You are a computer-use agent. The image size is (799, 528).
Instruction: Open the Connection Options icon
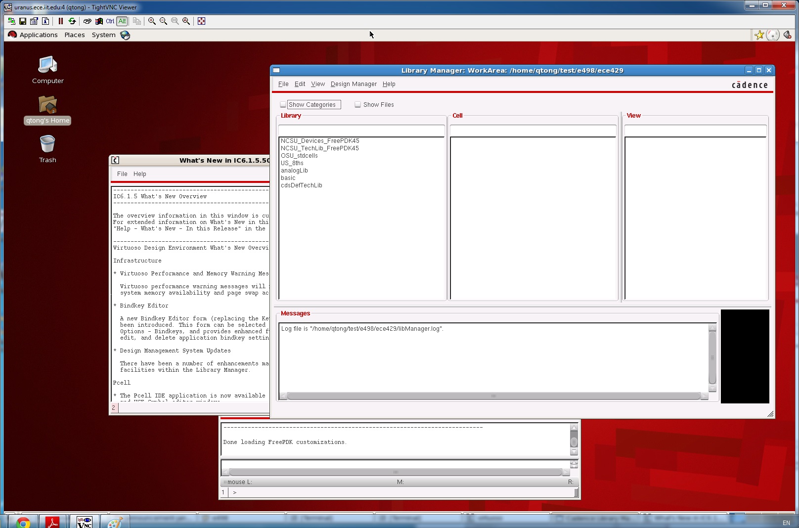pyautogui.click(x=34, y=21)
